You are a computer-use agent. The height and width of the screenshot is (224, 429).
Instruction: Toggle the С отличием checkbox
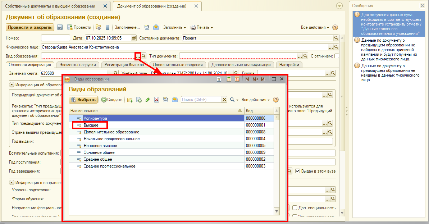click(337, 56)
